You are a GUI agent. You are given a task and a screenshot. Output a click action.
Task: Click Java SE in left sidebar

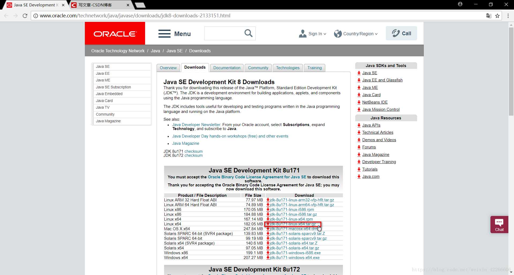click(122, 66)
